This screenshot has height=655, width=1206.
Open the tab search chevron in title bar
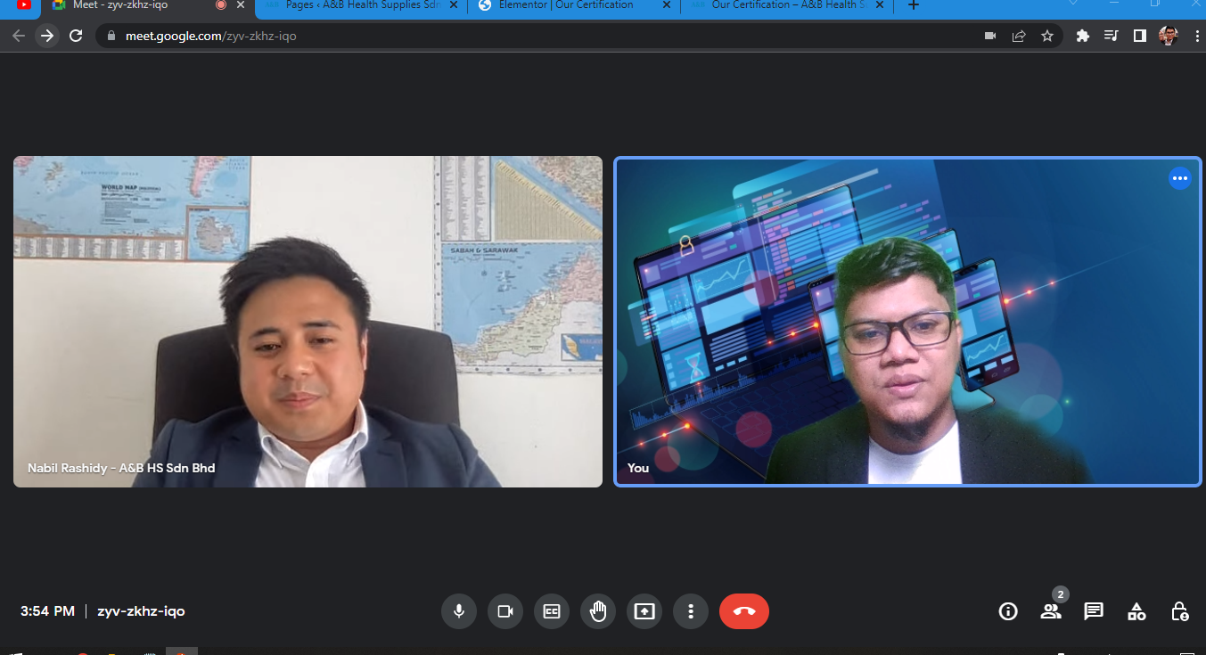coord(1073,4)
